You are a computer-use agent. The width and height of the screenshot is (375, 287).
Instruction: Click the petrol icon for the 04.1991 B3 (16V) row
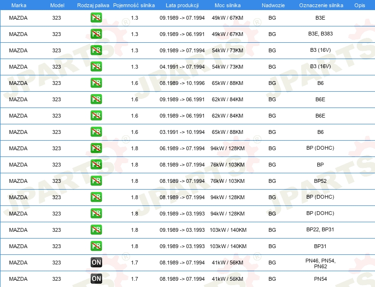click(96, 67)
